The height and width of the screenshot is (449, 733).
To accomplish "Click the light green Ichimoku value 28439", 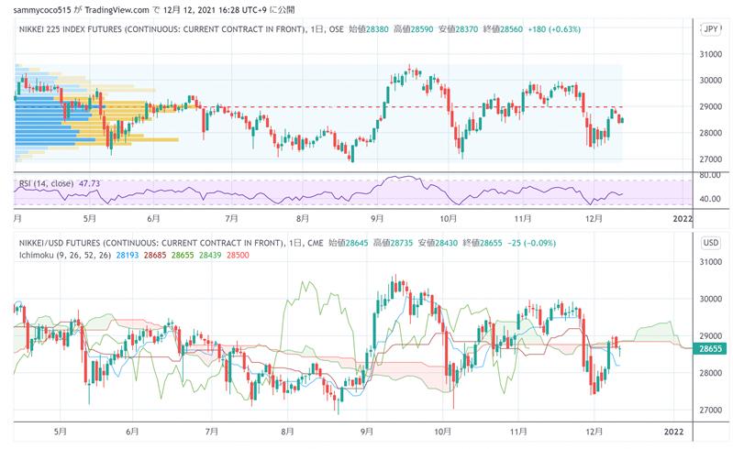I will pos(210,256).
